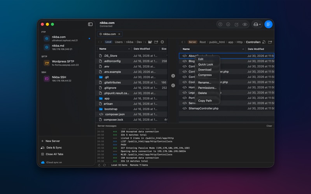The height and width of the screenshot is (194, 311).
Task: Click New Server button
Action: click(x=51, y=141)
